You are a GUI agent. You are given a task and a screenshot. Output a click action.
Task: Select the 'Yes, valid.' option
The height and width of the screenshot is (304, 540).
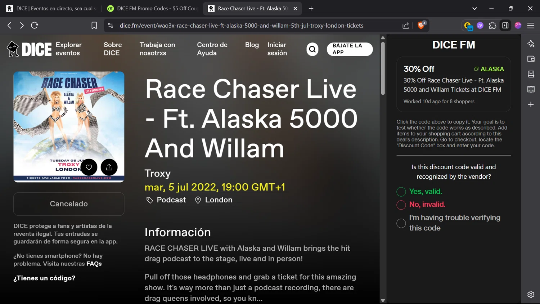[x=401, y=192]
